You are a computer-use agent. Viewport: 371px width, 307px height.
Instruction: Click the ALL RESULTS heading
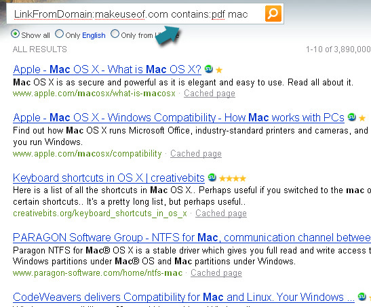[x=40, y=49]
